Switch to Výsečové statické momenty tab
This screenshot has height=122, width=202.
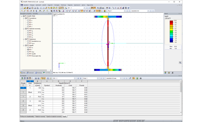tap(54, 116)
